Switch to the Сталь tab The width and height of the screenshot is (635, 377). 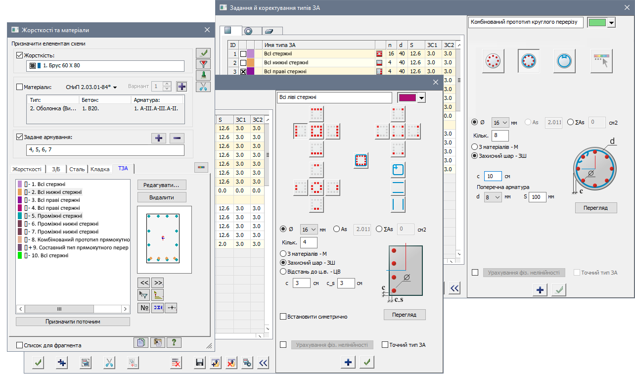(77, 169)
